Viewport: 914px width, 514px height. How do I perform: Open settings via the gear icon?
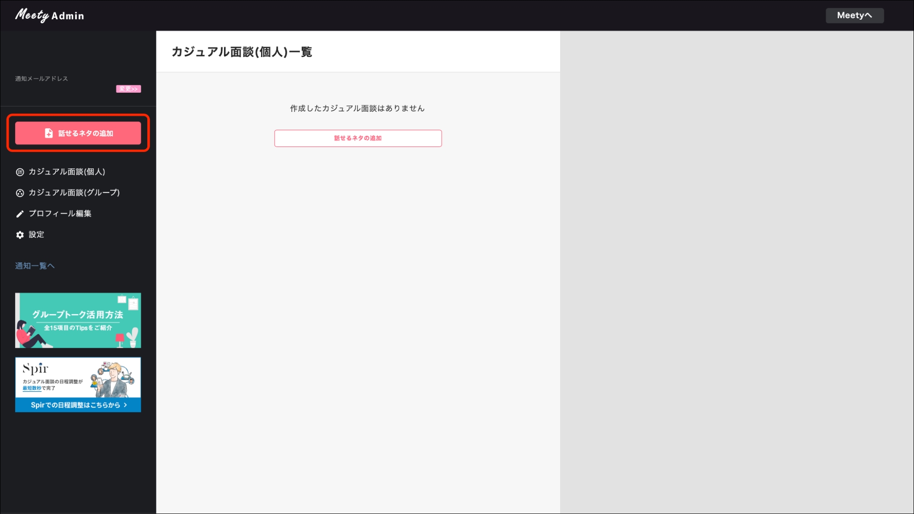19,234
